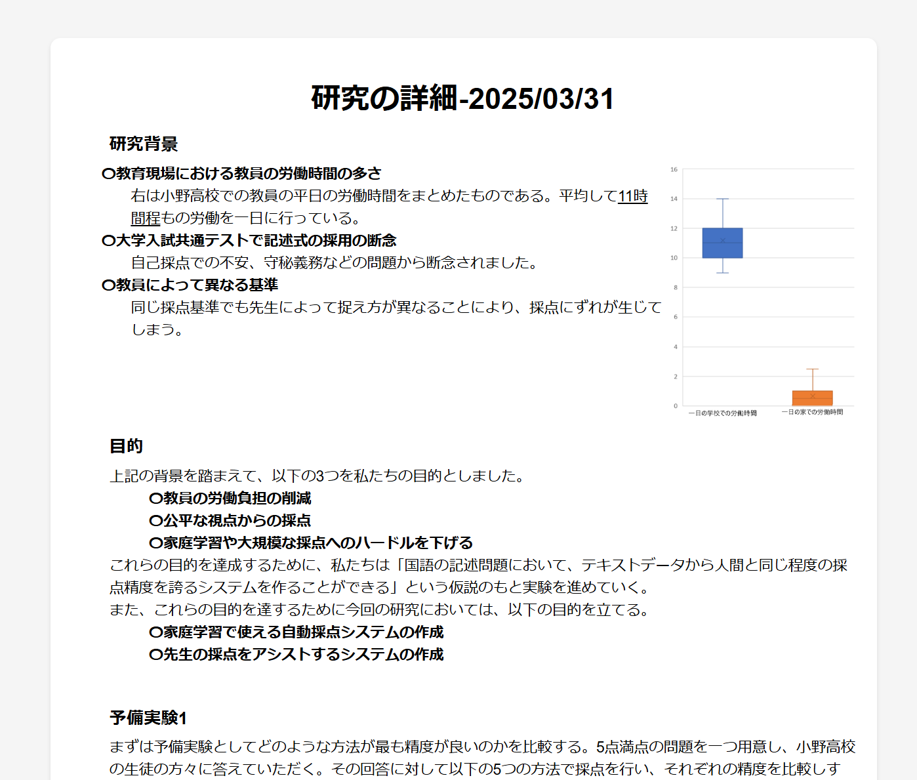Click the chart axis label "一日の家での労働時間"

[814, 411]
